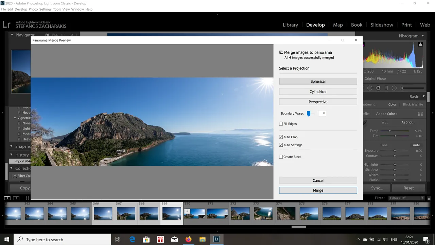Image resolution: width=435 pixels, height=245 pixels.
Task: Click the Boundary Warp value field
Action: [x=322, y=113]
